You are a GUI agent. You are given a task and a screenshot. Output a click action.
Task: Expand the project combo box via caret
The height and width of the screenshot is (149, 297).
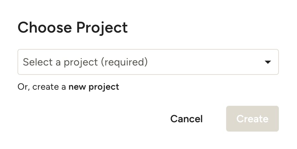(268, 62)
